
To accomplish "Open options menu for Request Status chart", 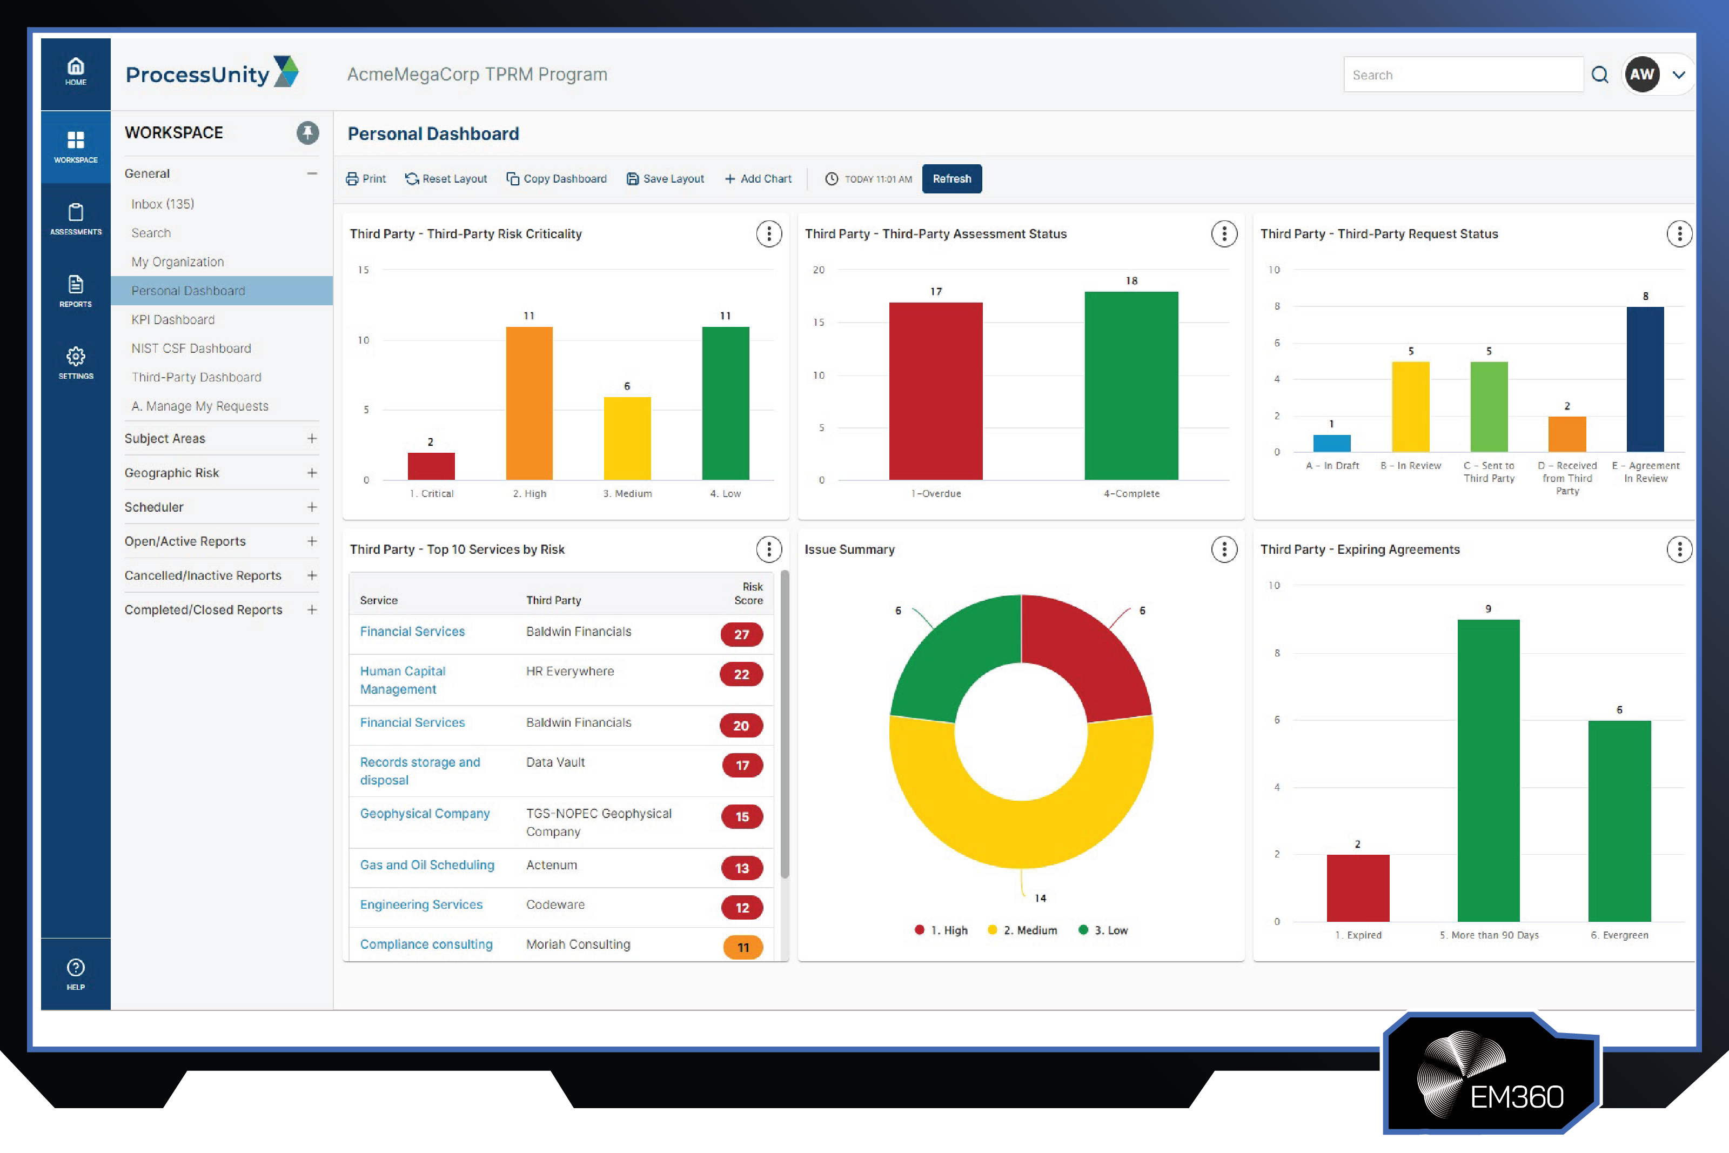I will 1679,234.
